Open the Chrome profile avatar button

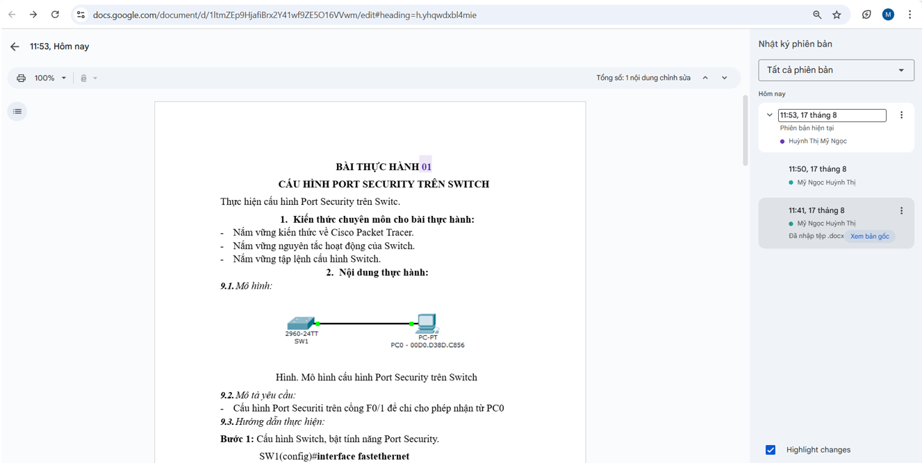coord(888,15)
